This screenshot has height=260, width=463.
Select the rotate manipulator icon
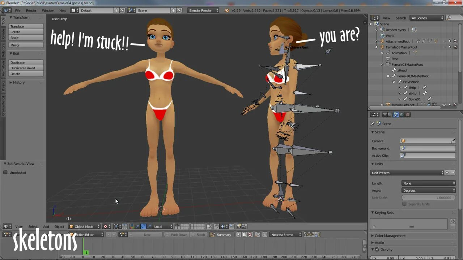144,226
